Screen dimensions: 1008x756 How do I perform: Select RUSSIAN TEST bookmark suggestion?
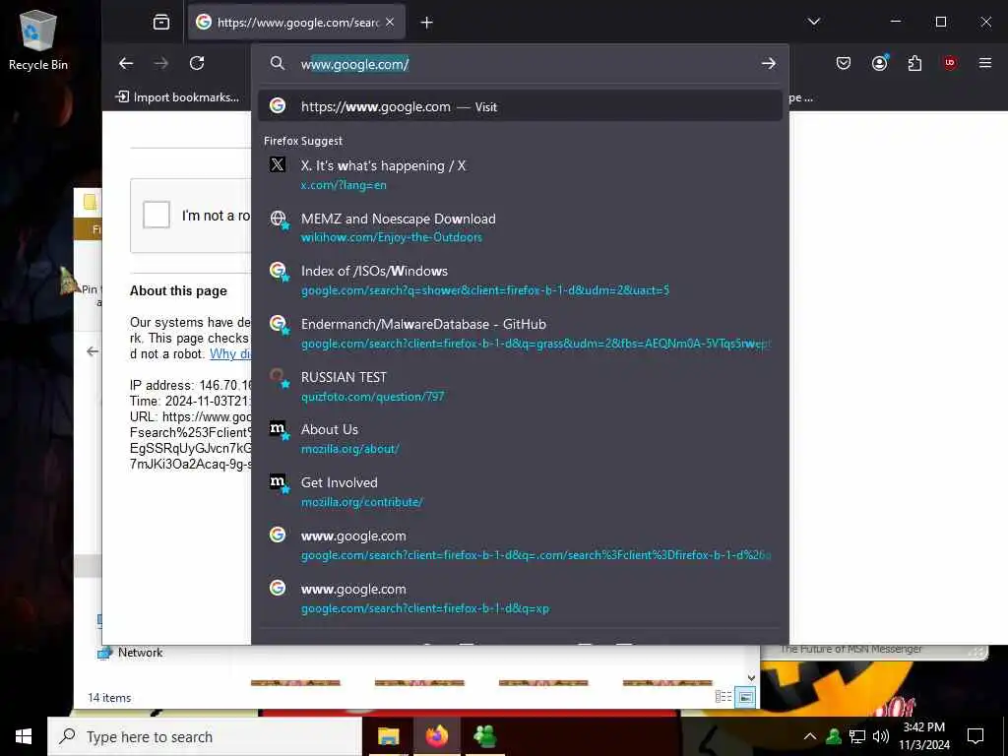click(520, 386)
